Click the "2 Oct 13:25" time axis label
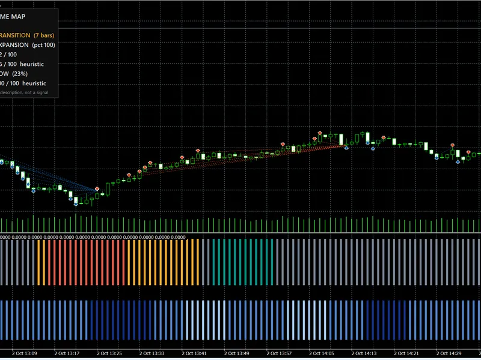481x360 pixels. [109, 353]
